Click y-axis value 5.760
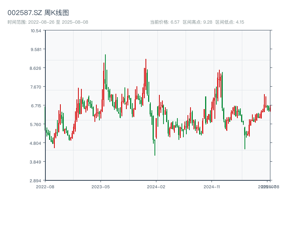Viewport: 300px width, 225px height. pos(35,124)
